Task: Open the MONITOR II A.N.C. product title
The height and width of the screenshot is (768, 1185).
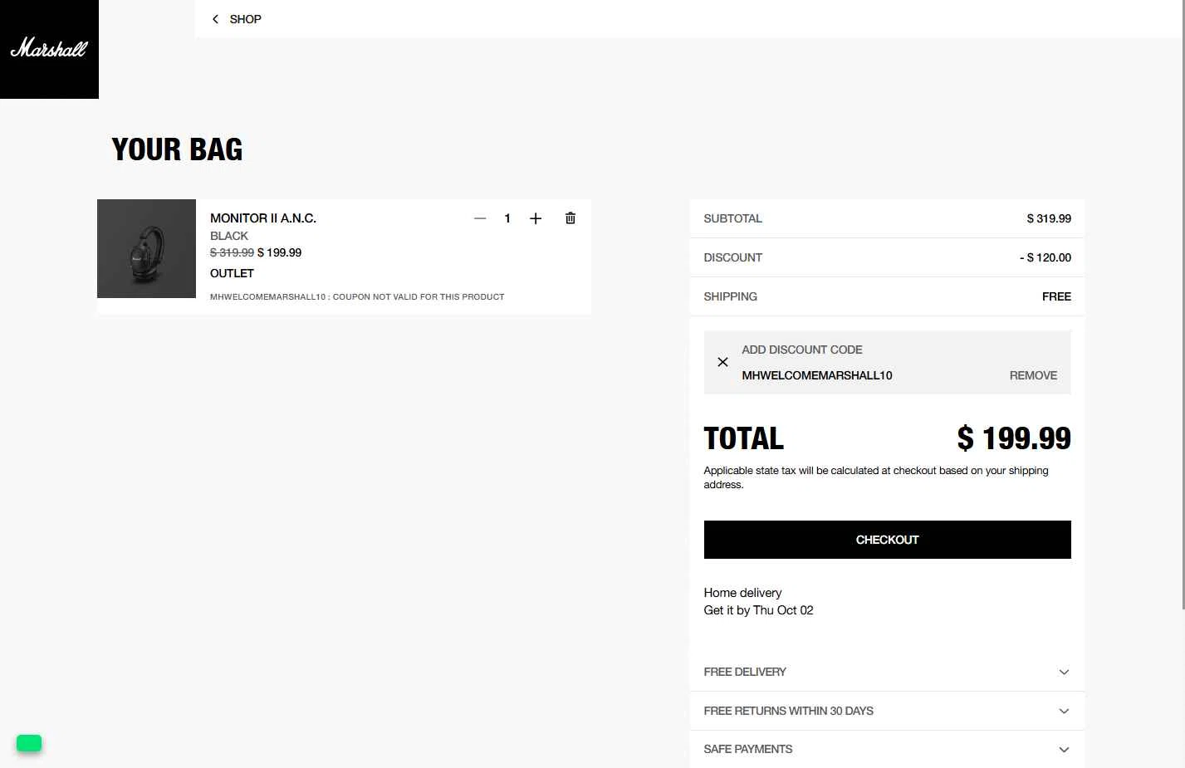Action: pos(263,218)
